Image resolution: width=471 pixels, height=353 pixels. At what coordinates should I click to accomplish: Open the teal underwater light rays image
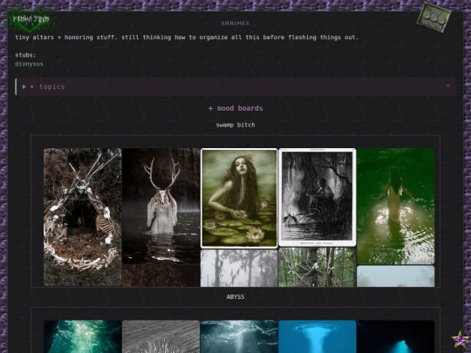[83, 336]
